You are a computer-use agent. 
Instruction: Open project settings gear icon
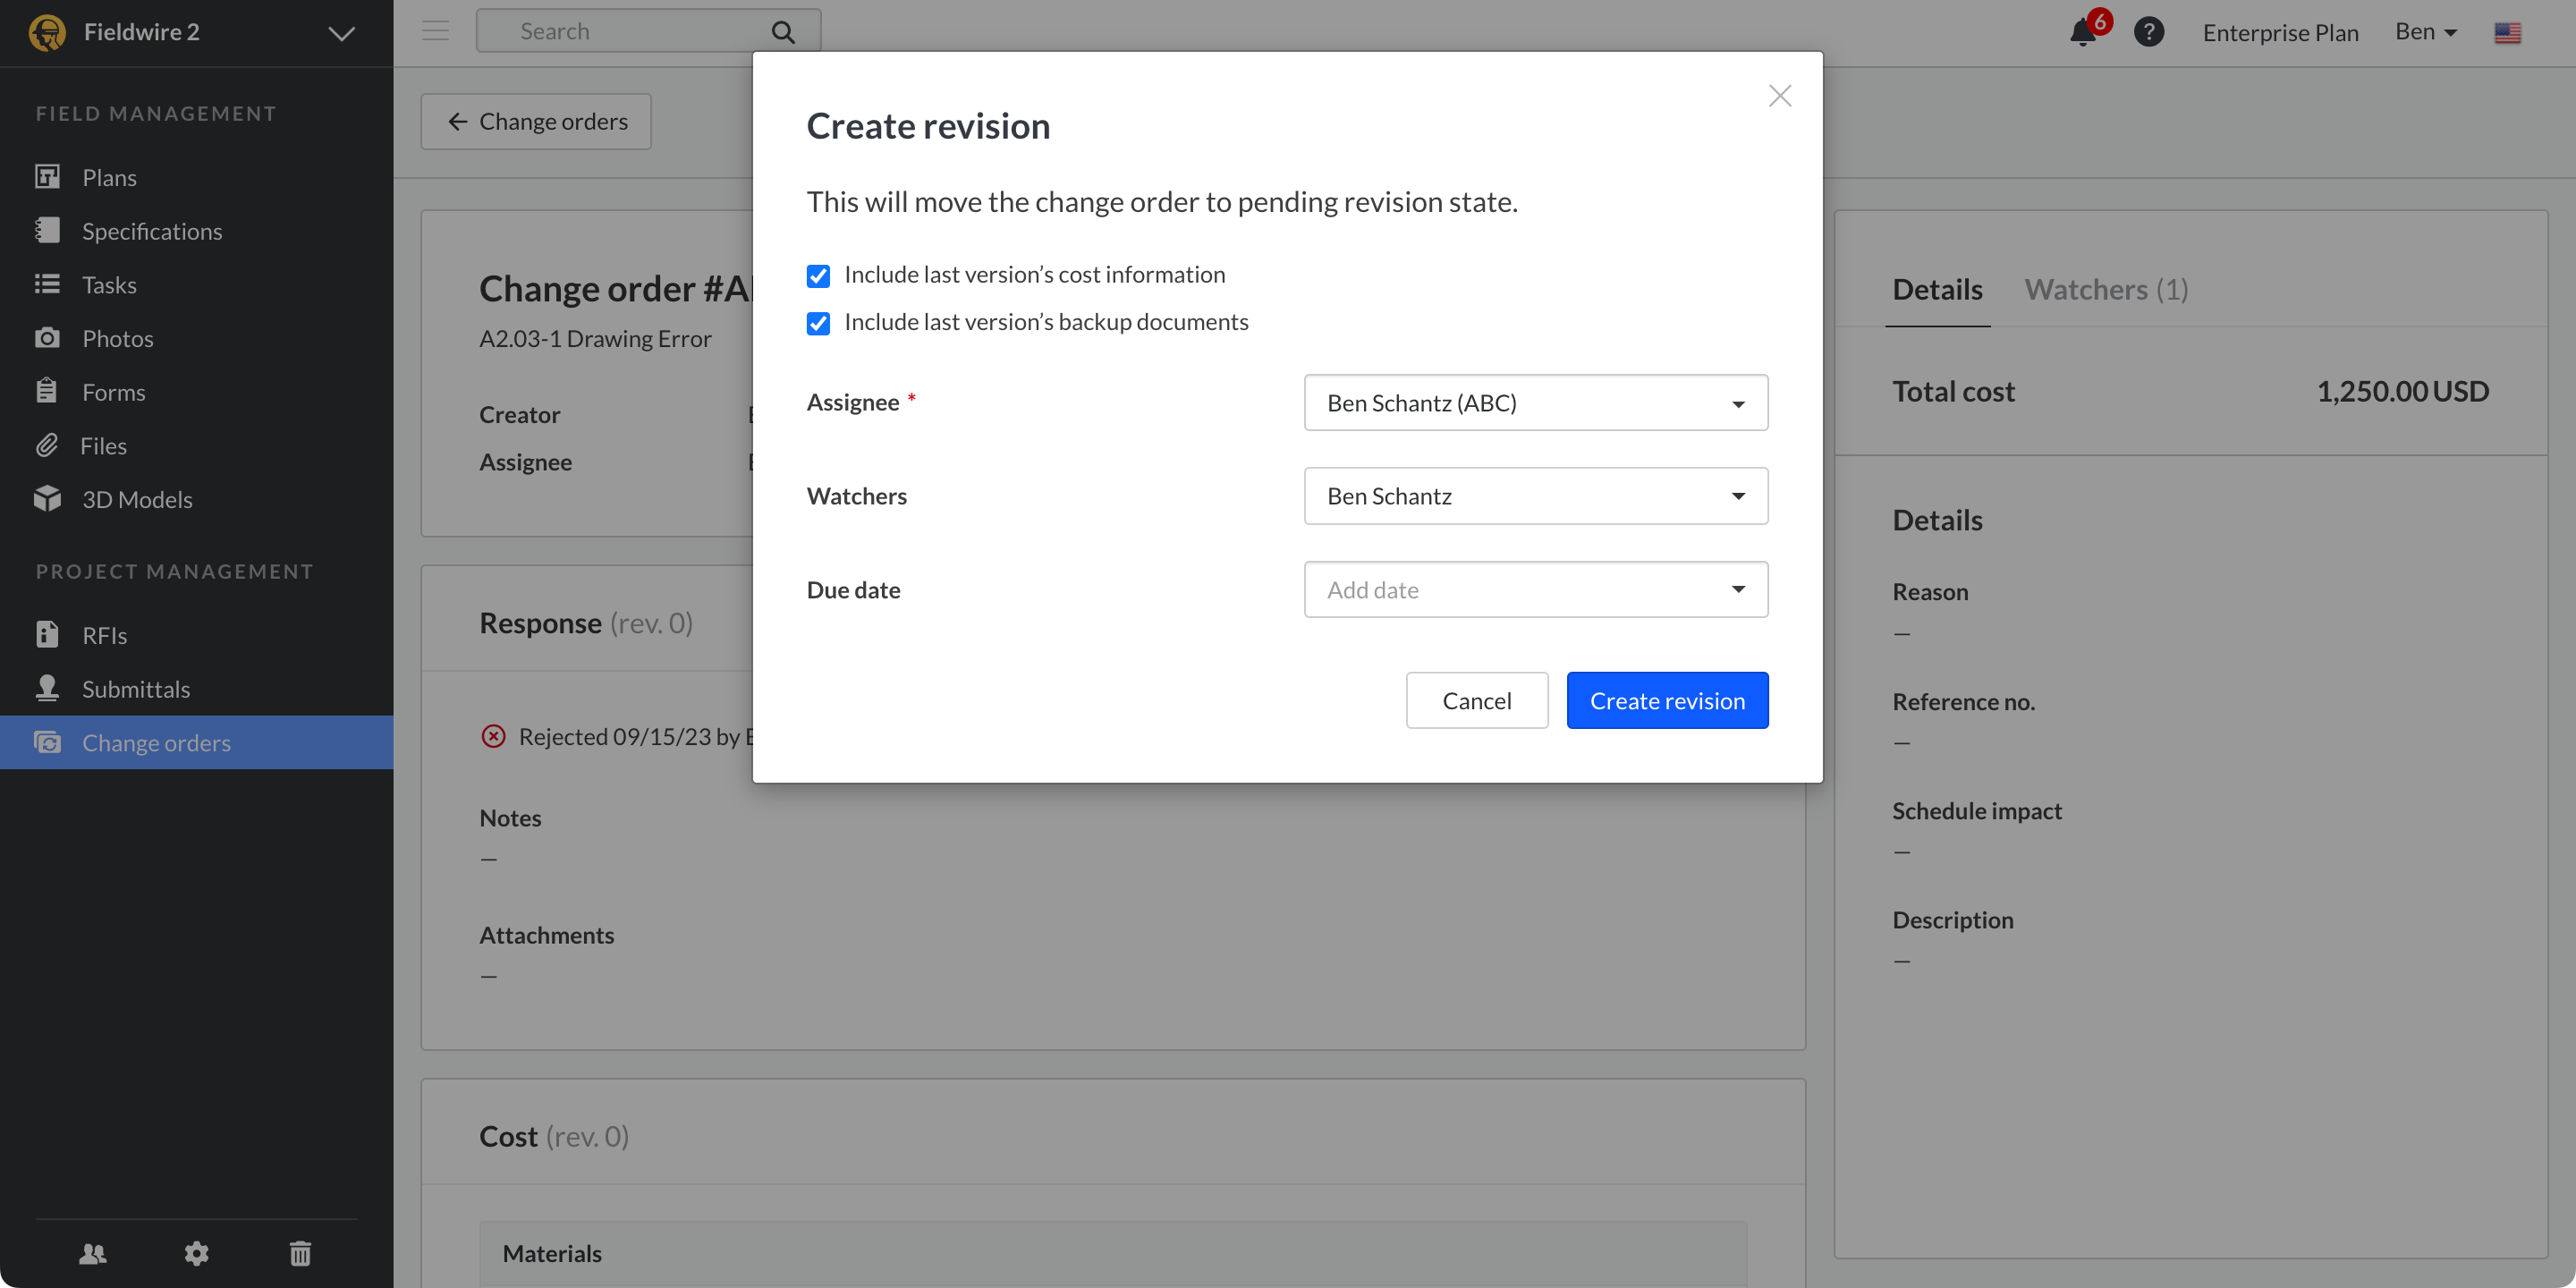point(197,1253)
